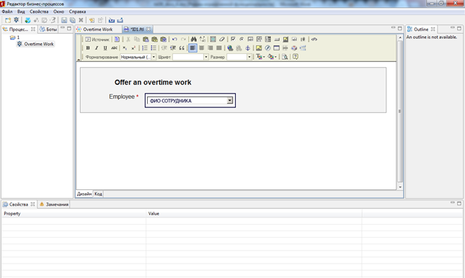Click the Undo arrow icon
This screenshot has width=465, height=278.
click(174, 39)
